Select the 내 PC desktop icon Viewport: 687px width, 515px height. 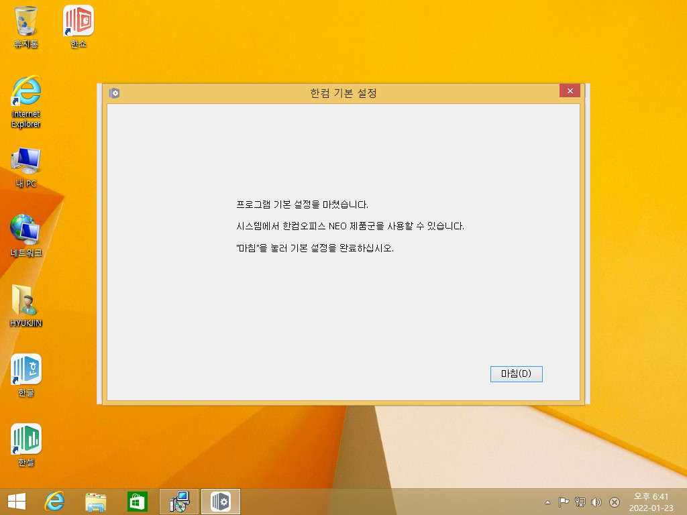click(x=26, y=168)
